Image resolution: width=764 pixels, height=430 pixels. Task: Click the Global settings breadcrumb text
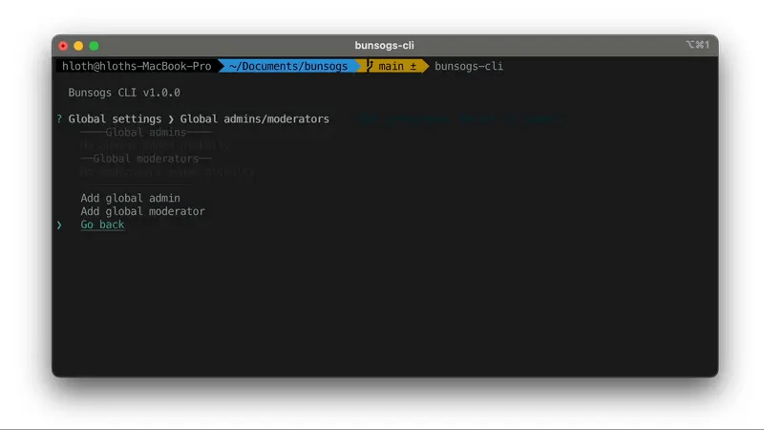click(115, 118)
